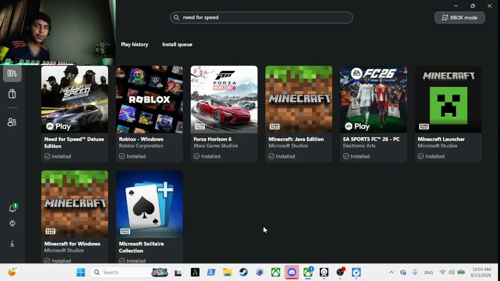The width and height of the screenshot is (500, 281).
Task: Show hidden system tray icons
Action: tap(391, 272)
